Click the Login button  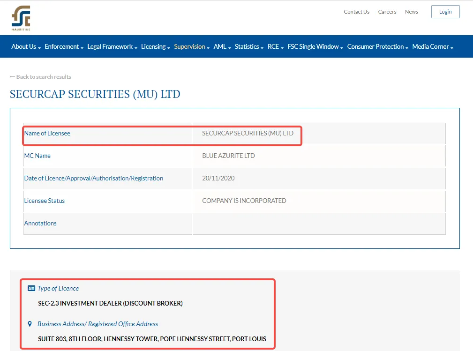tap(445, 12)
